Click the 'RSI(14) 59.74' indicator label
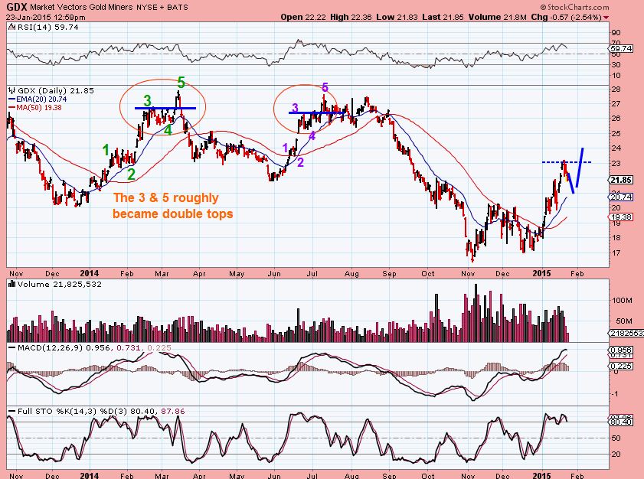644x479 pixels. [47, 28]
